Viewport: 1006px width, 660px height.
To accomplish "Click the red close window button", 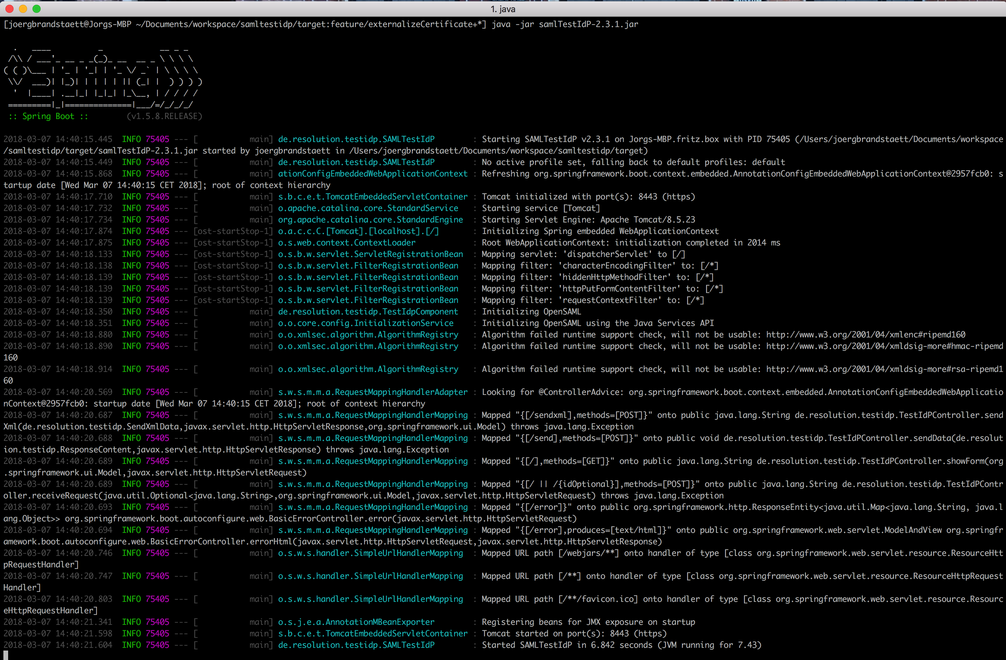I will coord(9,9).
